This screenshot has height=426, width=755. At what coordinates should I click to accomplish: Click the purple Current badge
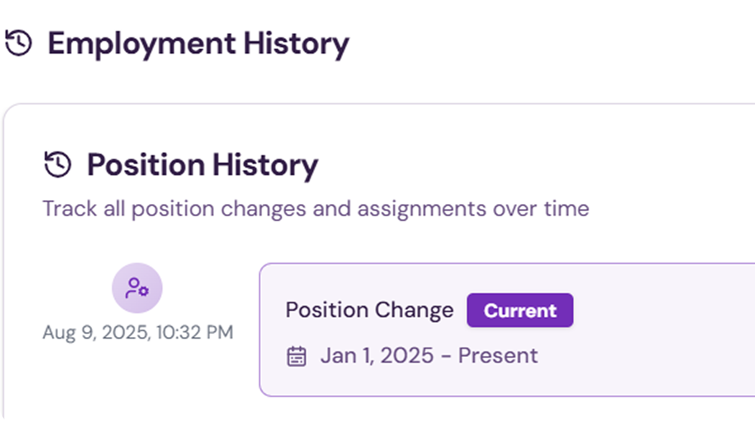coord(520,310)
